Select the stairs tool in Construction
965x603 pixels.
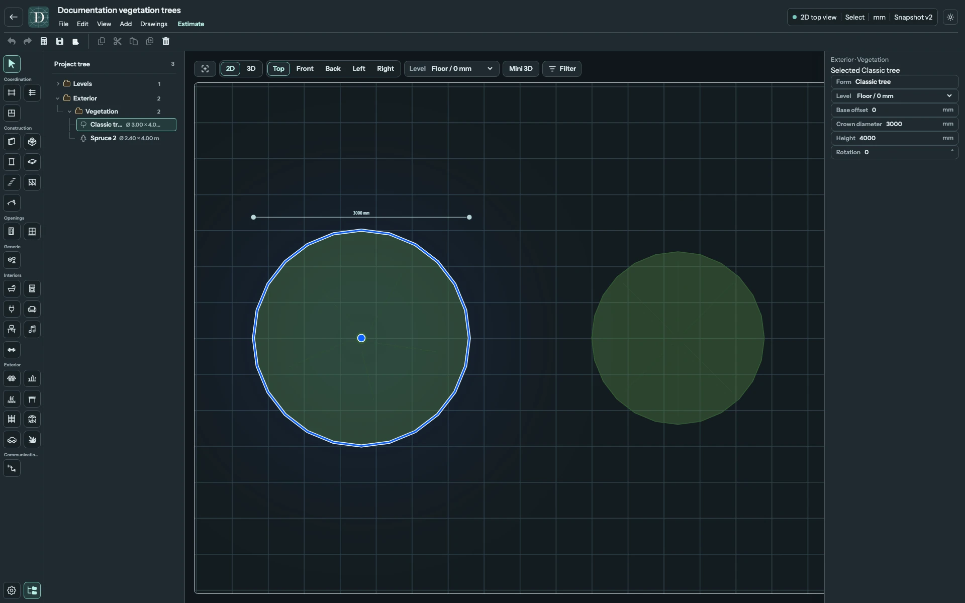pos(12,182)
